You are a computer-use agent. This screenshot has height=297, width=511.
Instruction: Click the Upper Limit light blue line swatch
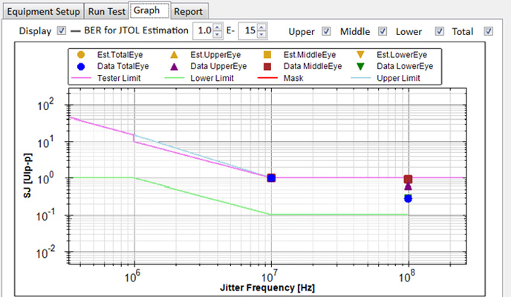[361, 78]
